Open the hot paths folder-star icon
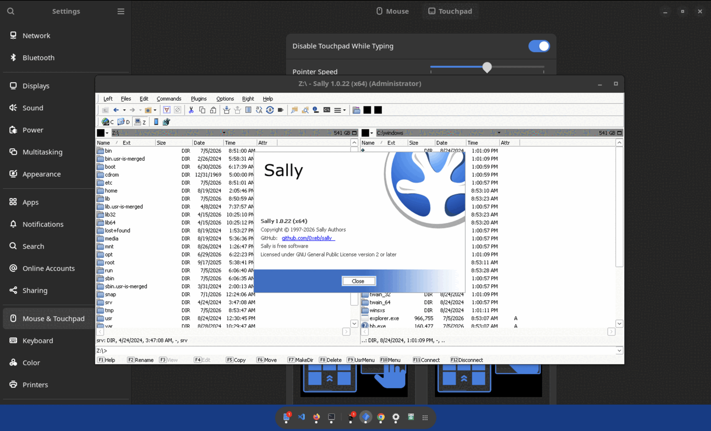 pos(148,110)
